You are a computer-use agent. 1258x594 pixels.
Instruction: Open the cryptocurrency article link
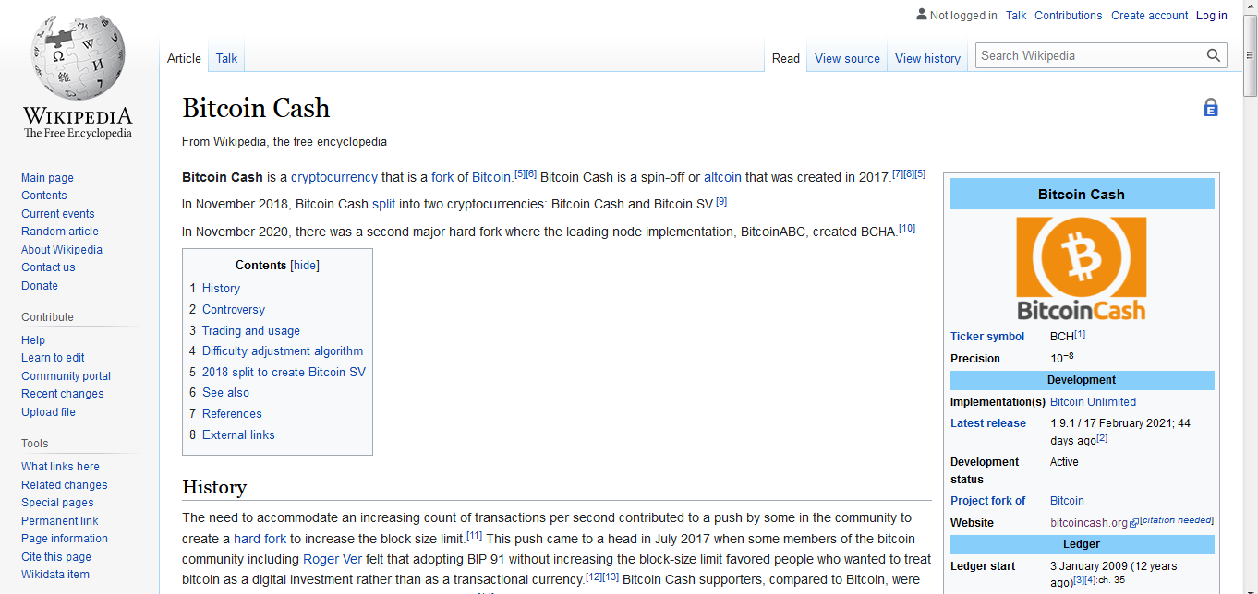click(x=334, y=177)
